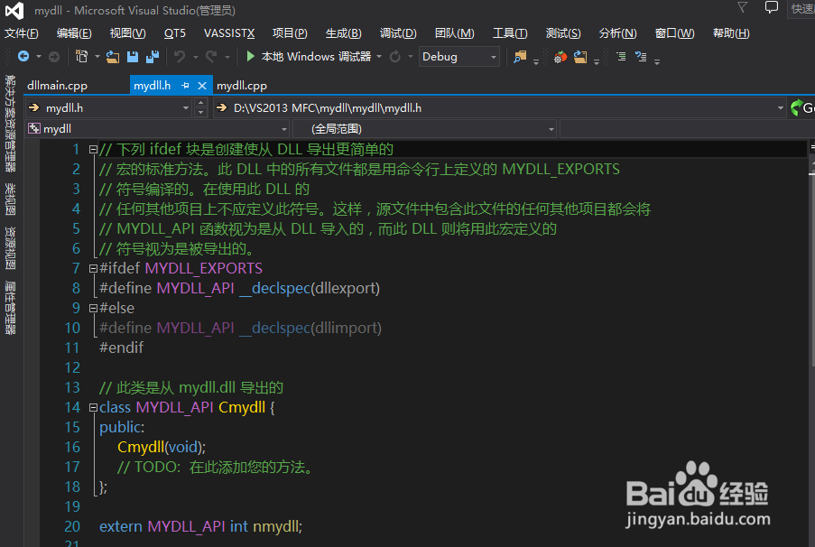Collapse the comment block at line 1
Image resolution: width=815 pixels, height=547 pixels.
coord(93,150)
